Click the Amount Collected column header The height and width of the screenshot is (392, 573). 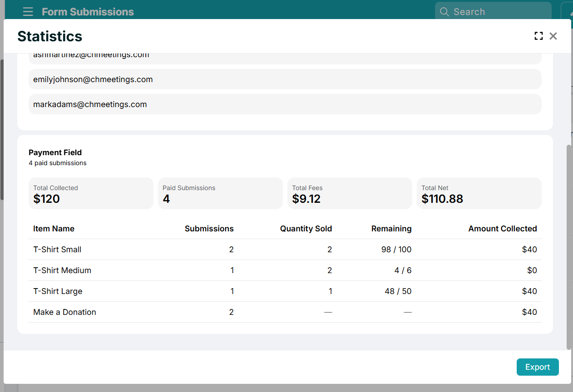click(x=503, y=229)
